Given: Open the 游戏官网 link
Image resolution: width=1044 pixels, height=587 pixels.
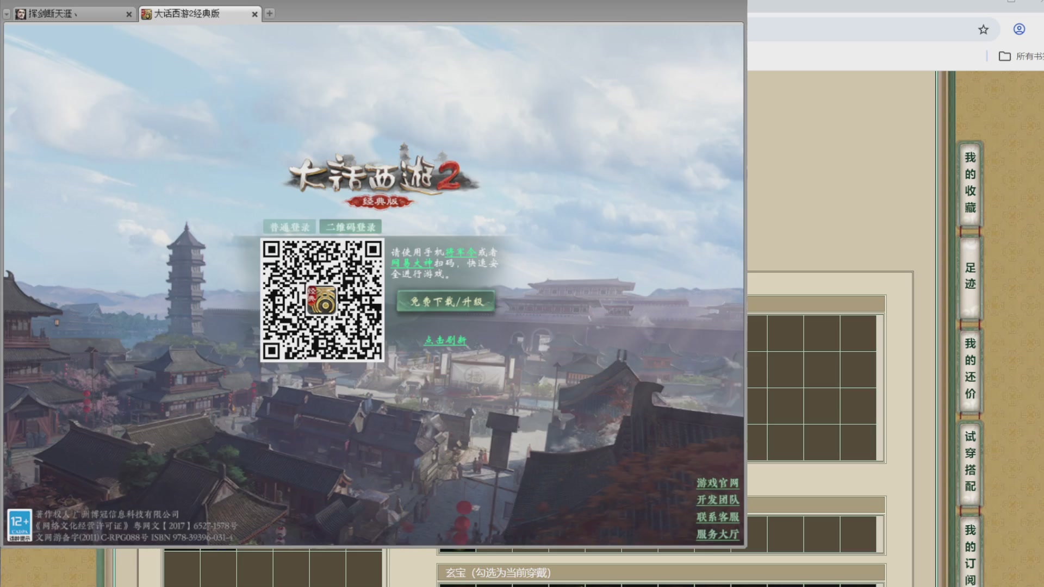Looking at the screenshot, I should coord(717,483).
